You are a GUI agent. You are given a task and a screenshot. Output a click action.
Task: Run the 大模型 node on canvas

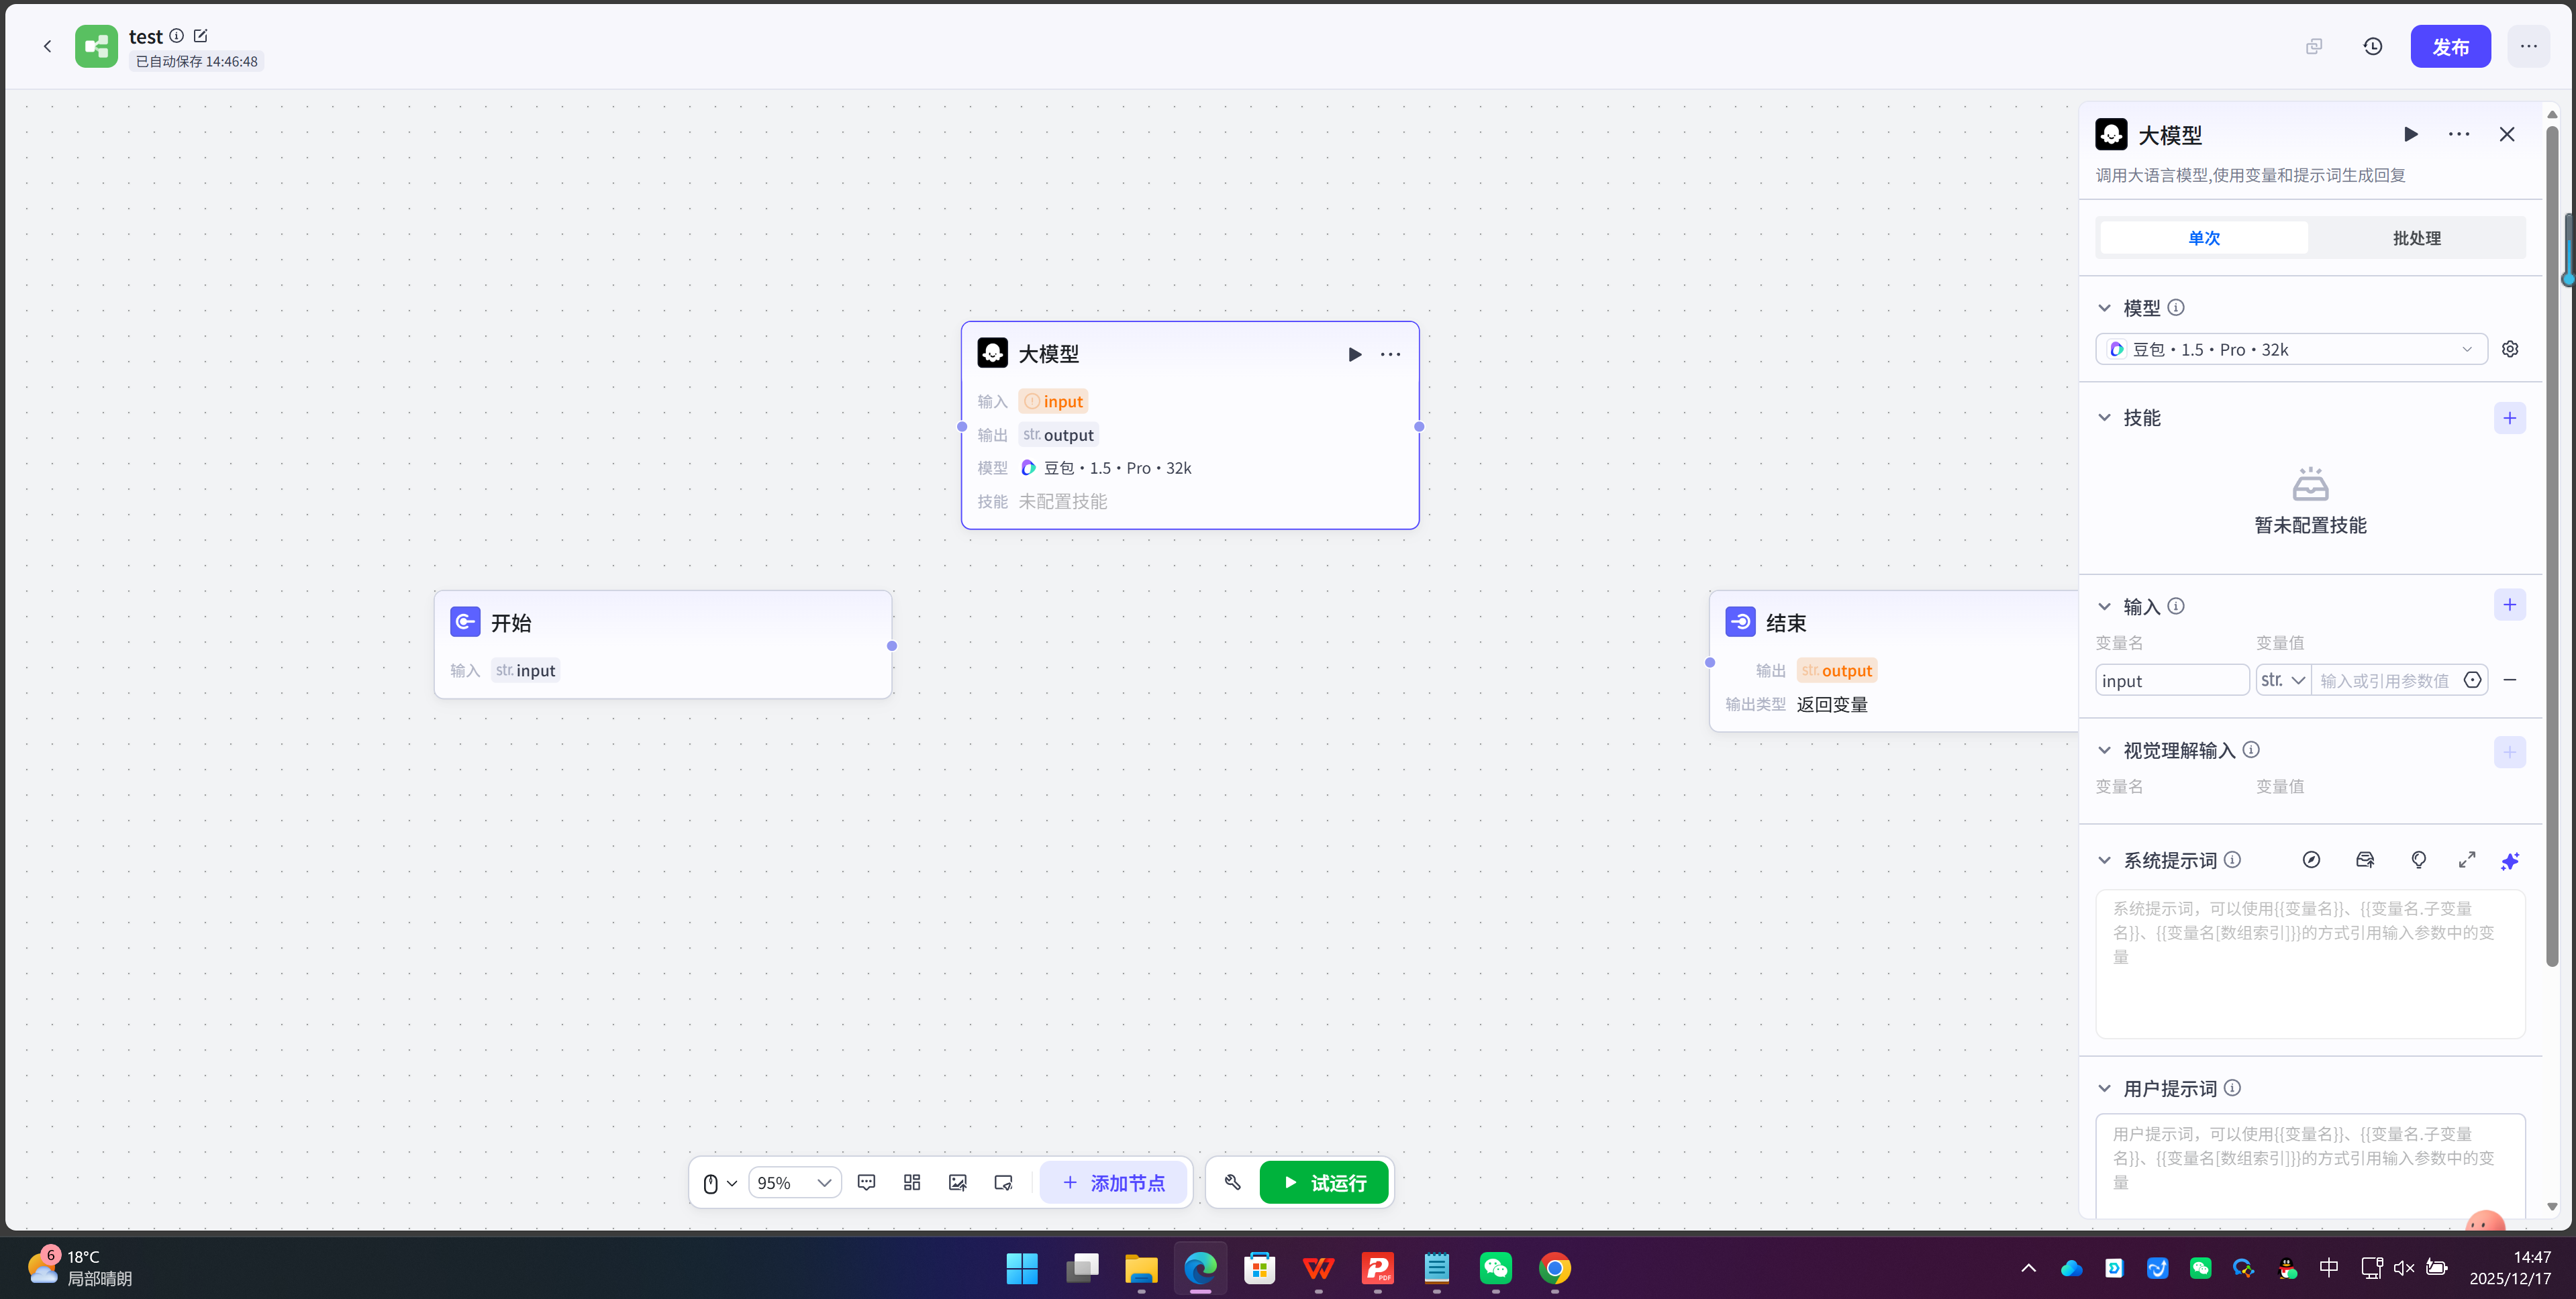(x=1354, y=354)
